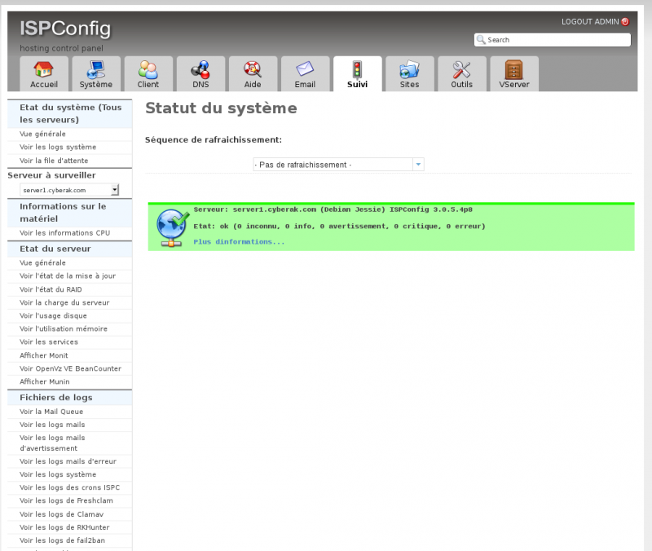
Task: Click the Etat du système section header
Action: pyautogui.click(x=69, y=113)
